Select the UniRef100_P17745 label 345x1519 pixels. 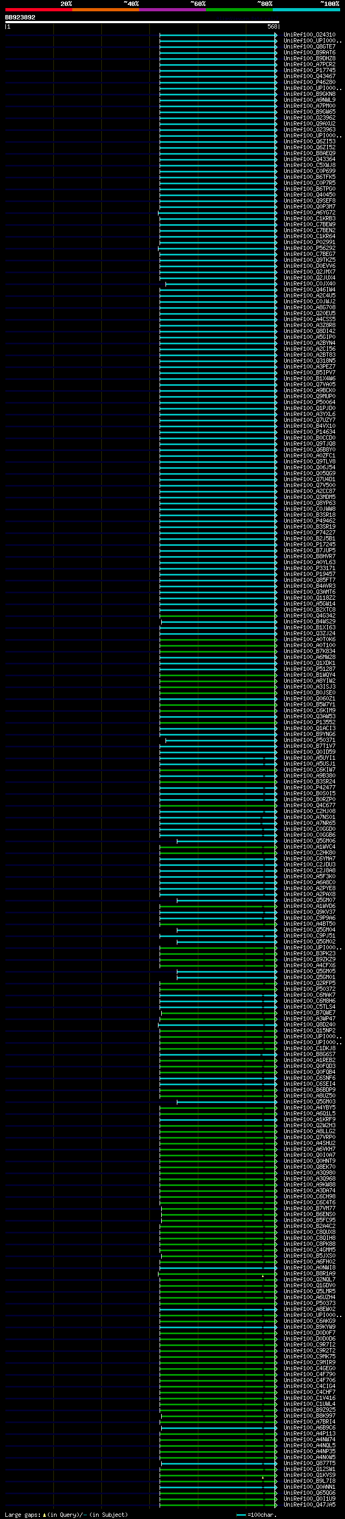tap(309, 70)
